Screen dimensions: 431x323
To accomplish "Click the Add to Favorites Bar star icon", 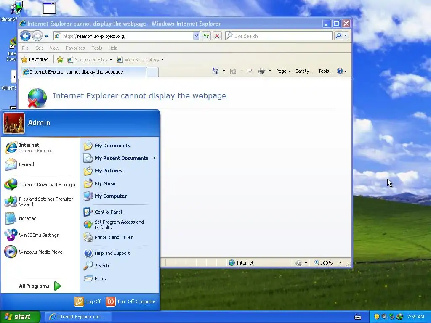I will tap(60, 59).
